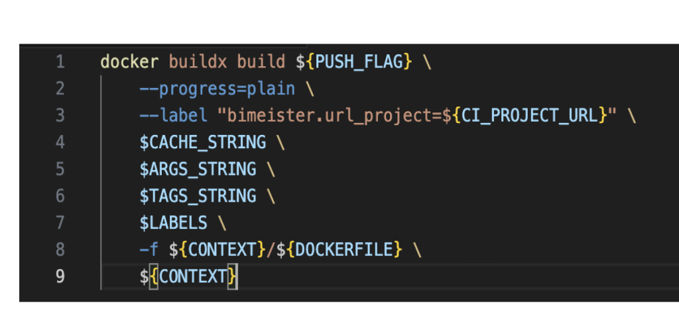
Task: Click the CI_PROJECT_URL variable
Action: 529,116
